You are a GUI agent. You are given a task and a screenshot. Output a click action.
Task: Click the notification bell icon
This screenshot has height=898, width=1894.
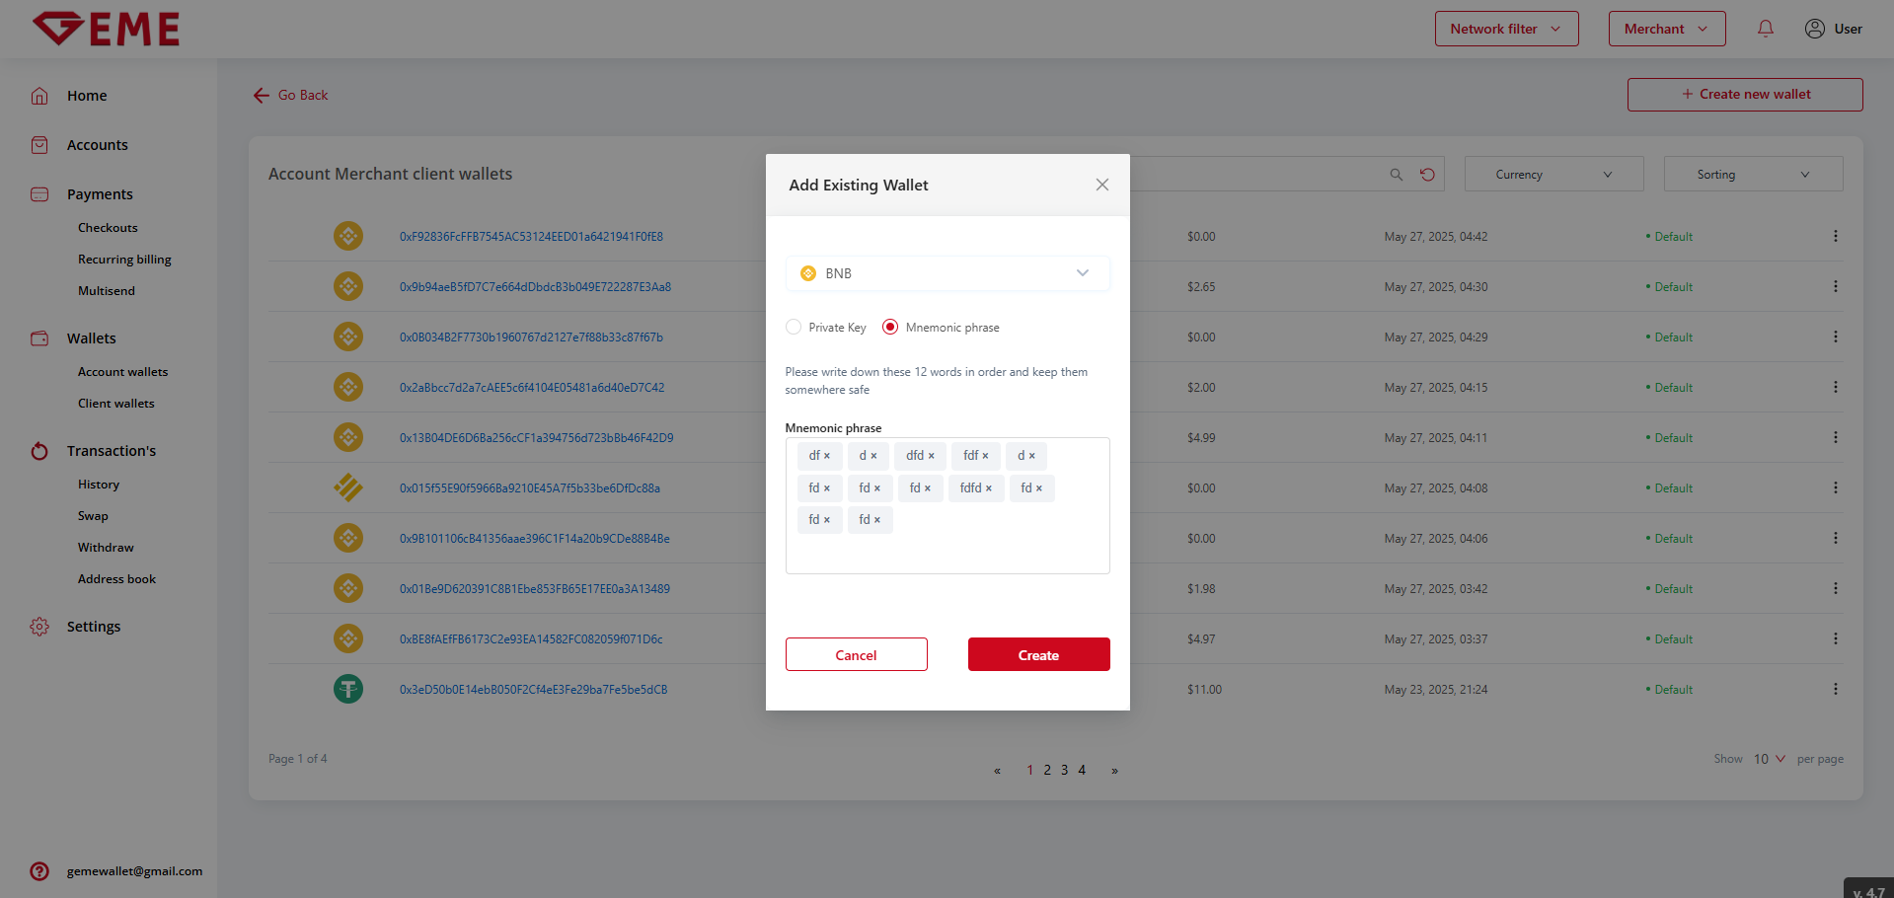point(1765,29)
